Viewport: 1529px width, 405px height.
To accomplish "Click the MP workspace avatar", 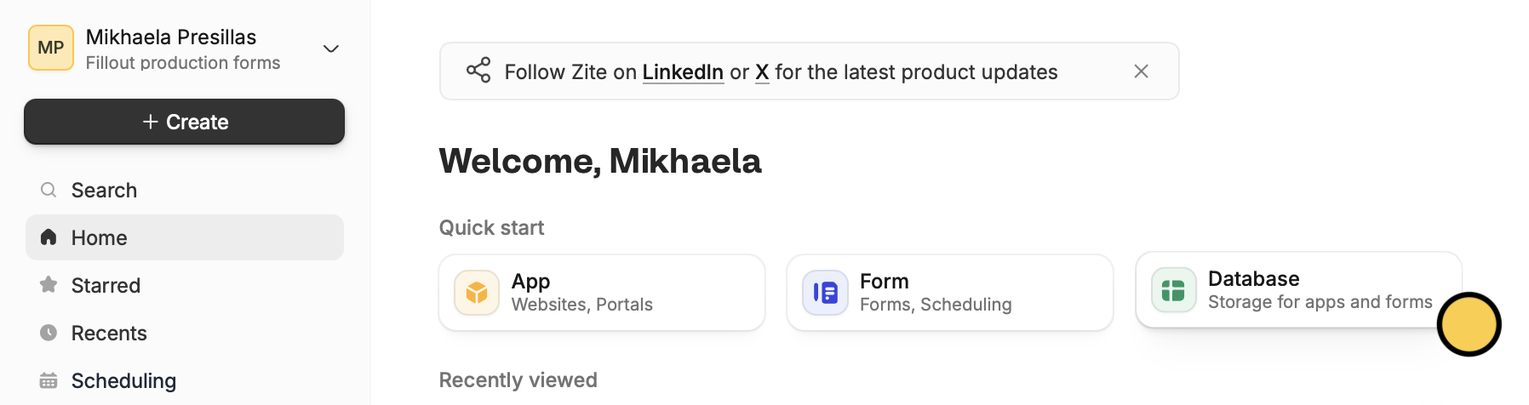I will pyautogui.click(x=51, y=48).
